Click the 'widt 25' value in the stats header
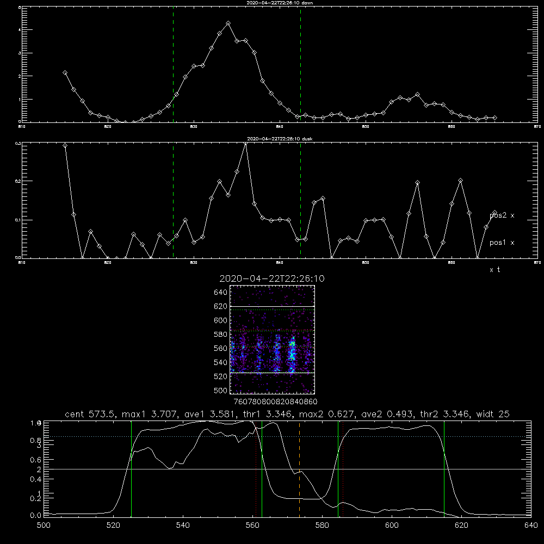The height and width of the screenshot is (544, 544). [x=493, y=414]
